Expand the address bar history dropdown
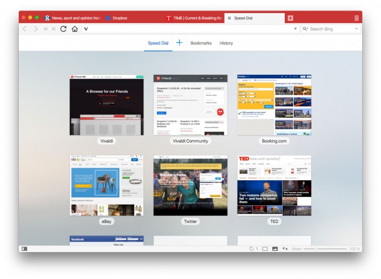The width and height of the screenshot is (381, 279). [295, 29]
